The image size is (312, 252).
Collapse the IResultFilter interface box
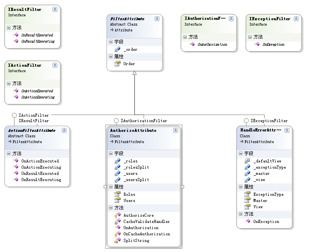tap(55, 9)
